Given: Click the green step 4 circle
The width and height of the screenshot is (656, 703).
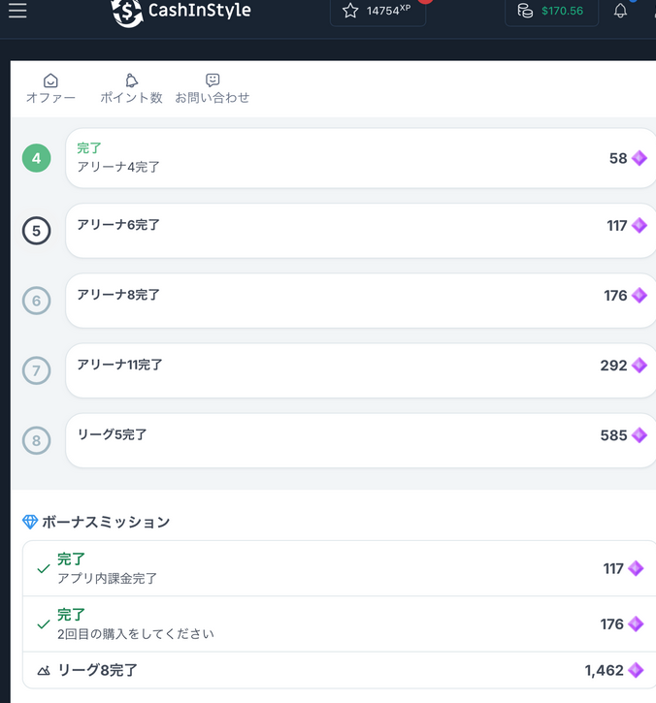Looking at the screenshot, I should tap(36, 158).
